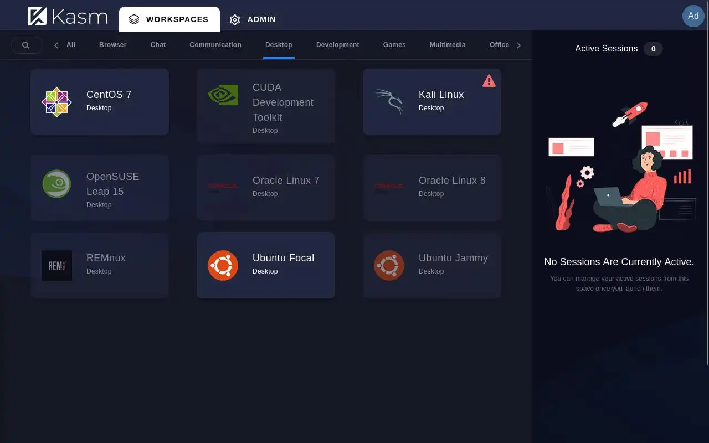The width and height of the screenshot is (709, 443).
Task: Click the REMnux logo icon
Action: tap(57, 265)
